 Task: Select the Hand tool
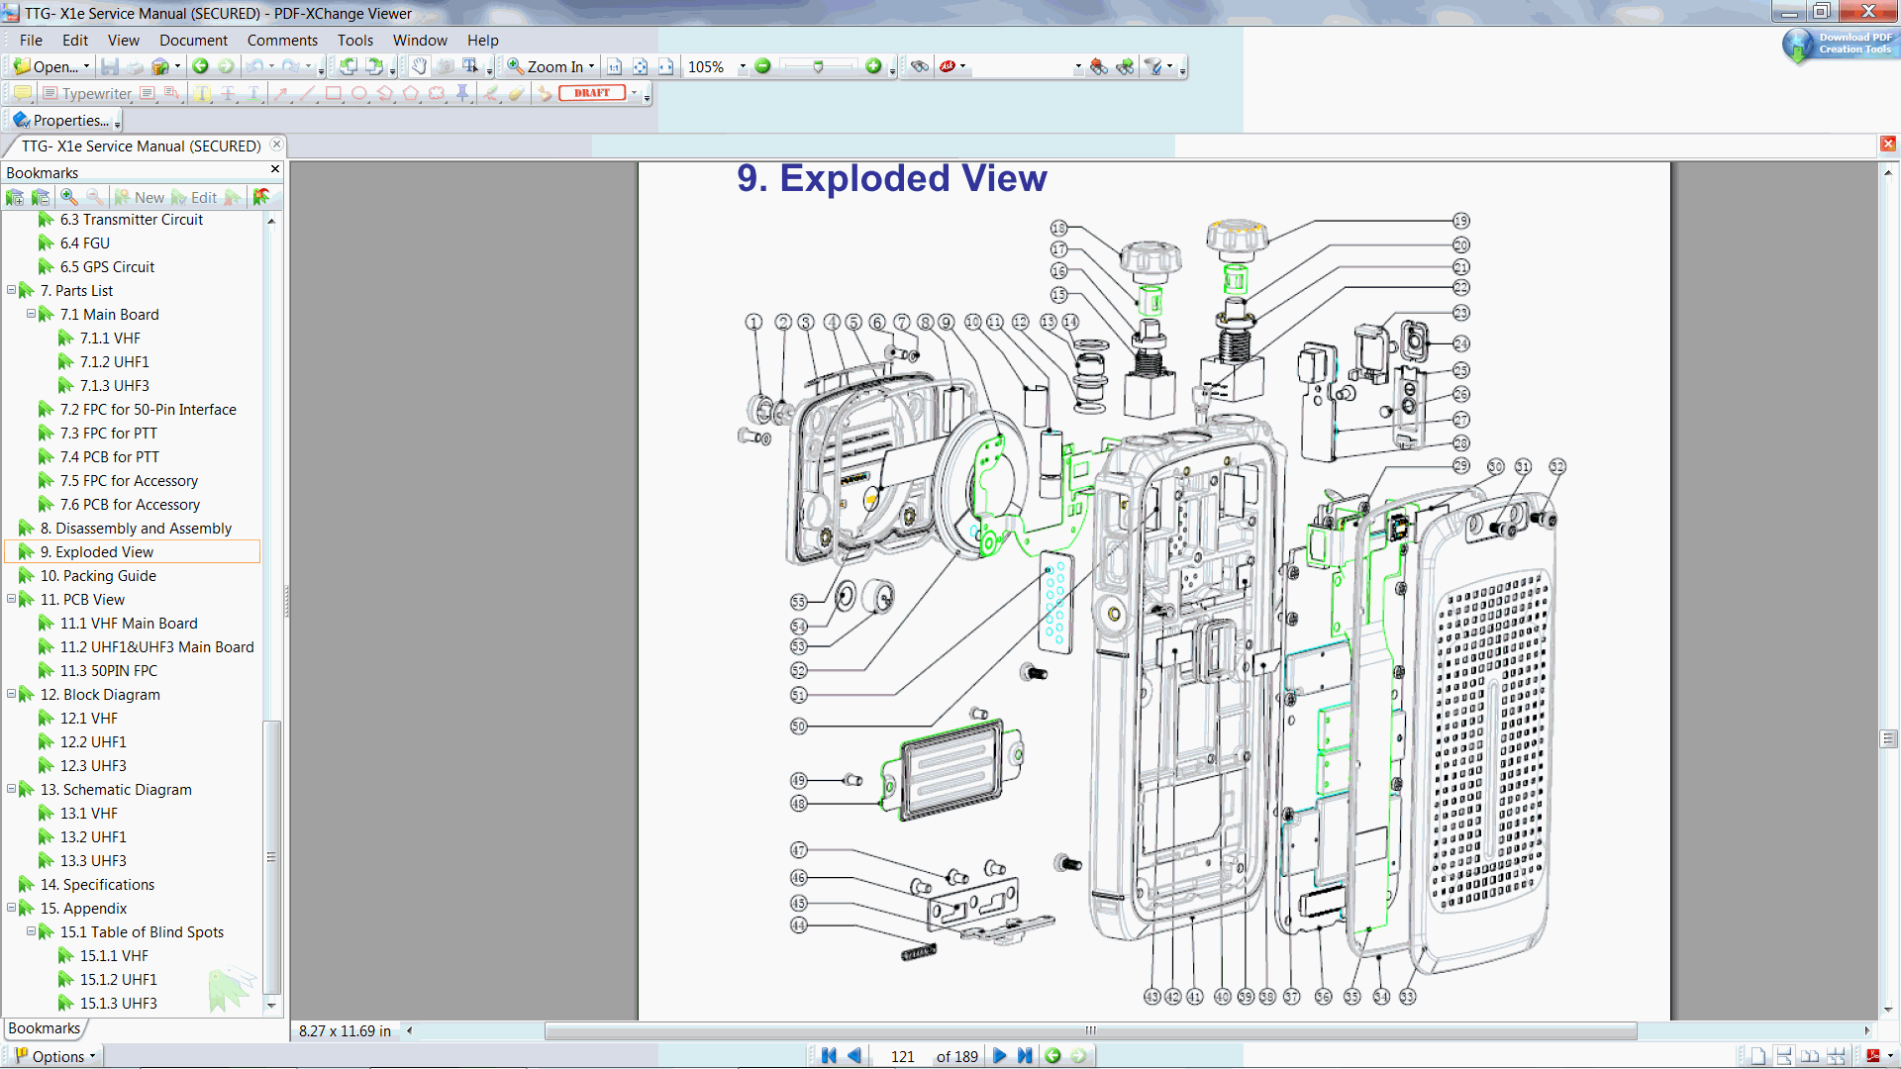(x=419, y=66)
